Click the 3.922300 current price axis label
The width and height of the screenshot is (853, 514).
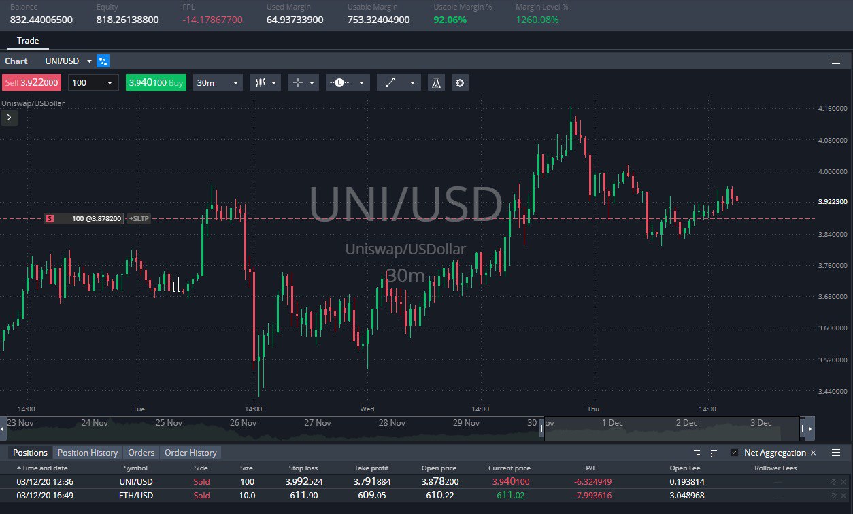[833, 202]
